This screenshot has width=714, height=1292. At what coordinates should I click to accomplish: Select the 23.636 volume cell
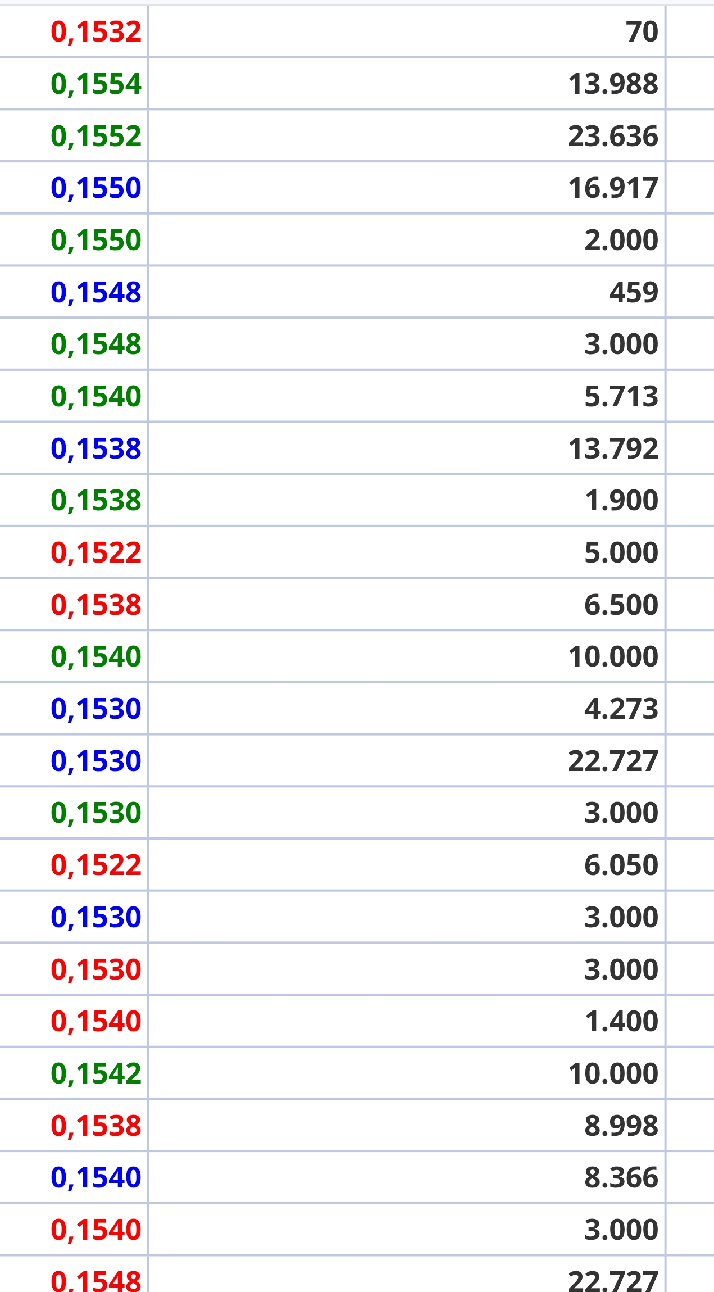pyautogui.click(x=613, y=136)
